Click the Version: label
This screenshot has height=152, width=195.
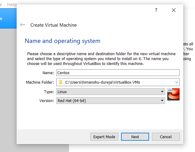pyautogui.click(x=47, y=101)
